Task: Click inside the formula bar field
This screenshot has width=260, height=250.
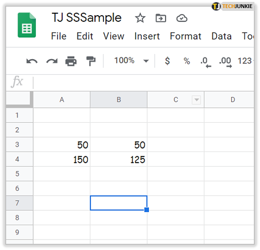Action: coord(143,82)
